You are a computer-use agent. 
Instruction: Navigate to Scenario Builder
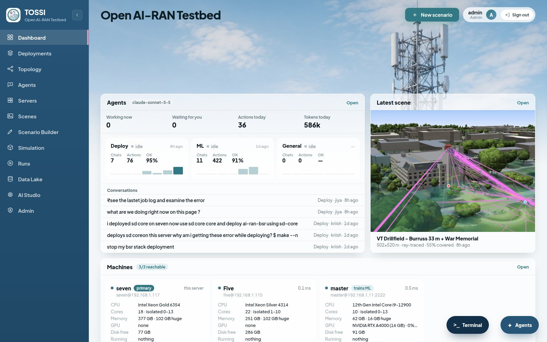[44, 132]
